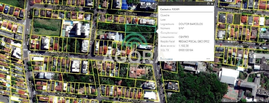The image size is (269, 103).
Task: Click the SQL TX value 0905100184
Action: [186, 50]
